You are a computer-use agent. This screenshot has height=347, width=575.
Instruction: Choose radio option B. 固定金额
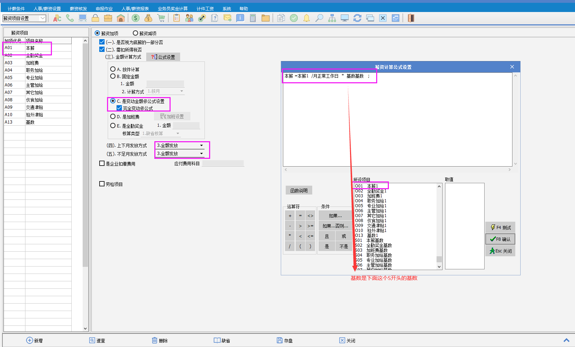click(x=113, y=76)
